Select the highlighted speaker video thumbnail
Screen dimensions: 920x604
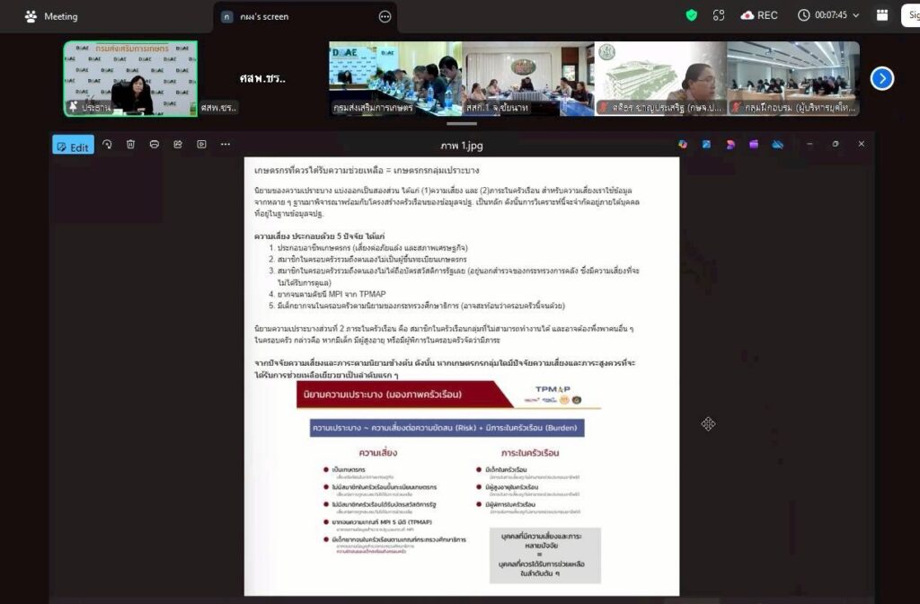tap(130, 78)
